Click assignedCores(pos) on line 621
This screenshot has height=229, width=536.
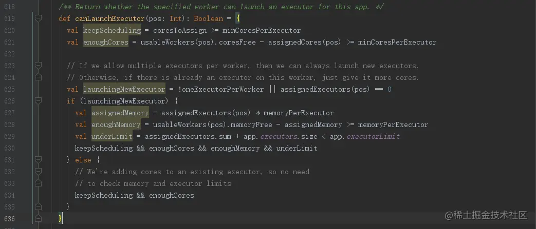tap(305, 42)
